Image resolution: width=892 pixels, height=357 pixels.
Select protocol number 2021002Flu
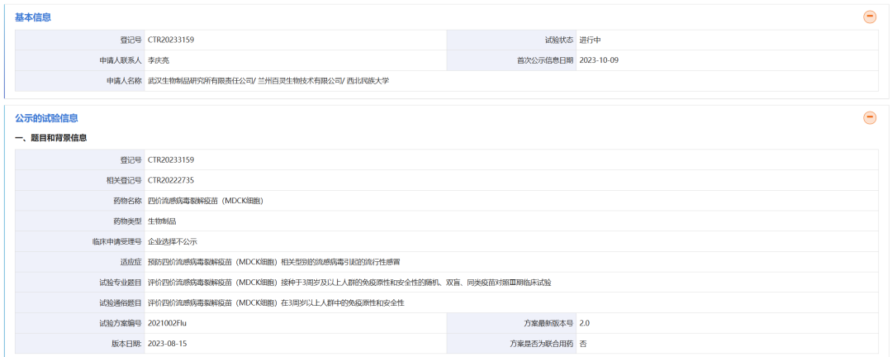point(167,323)
